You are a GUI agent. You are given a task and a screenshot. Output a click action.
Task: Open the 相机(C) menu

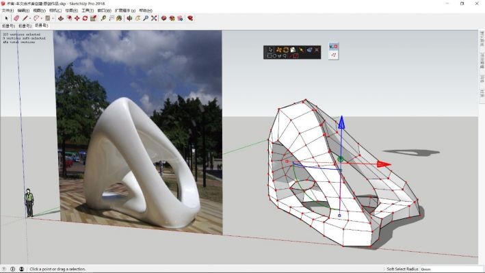(x=55, y=10)
